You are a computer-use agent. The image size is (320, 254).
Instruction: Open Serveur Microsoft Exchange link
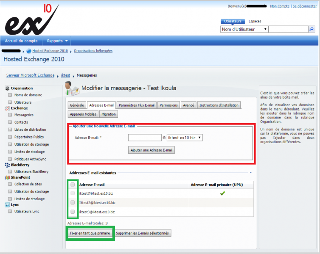click(31, 75)
